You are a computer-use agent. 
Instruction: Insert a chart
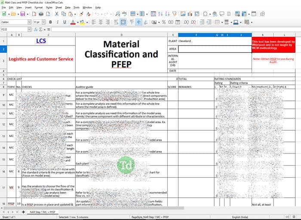coord(190,14)
